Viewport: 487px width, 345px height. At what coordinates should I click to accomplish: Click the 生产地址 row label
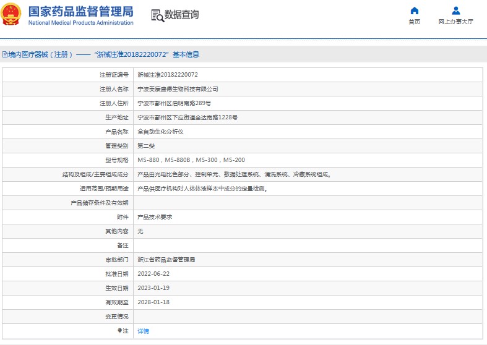[117, 117]
